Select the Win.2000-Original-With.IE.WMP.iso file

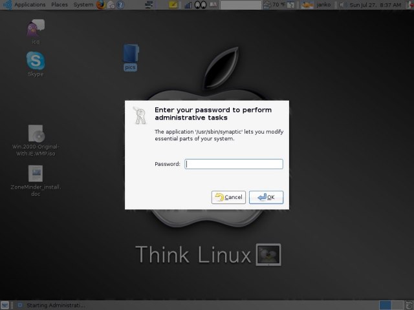point(36,141)
